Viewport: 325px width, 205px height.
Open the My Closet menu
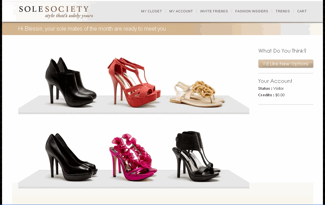tap(151, 11)
